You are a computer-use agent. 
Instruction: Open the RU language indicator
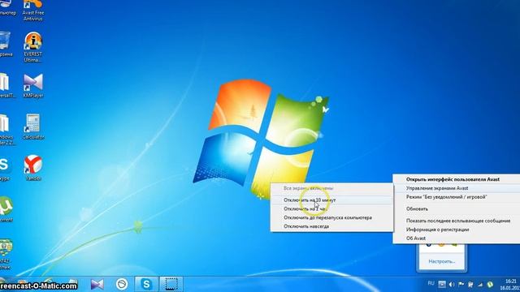coord(431,283)
